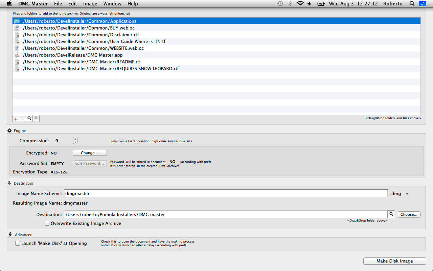Open the .dmg extension dropdown arrow
The image size is (433, 271).
tap(407, 194)
